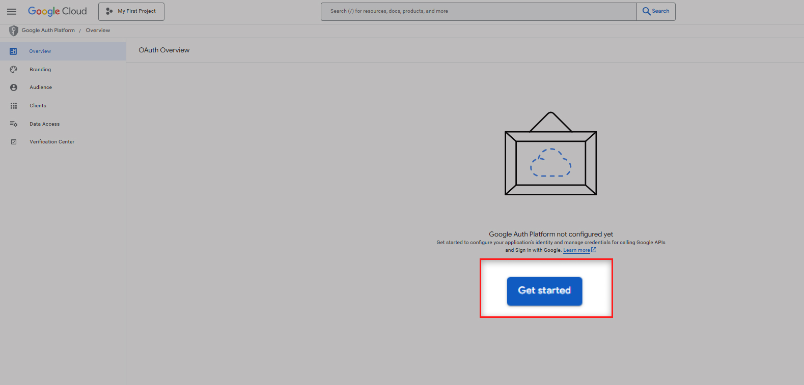Go to Google Auth Platform breadcrumb
Screen dimensions: 804x385
(x=48, y=31)
